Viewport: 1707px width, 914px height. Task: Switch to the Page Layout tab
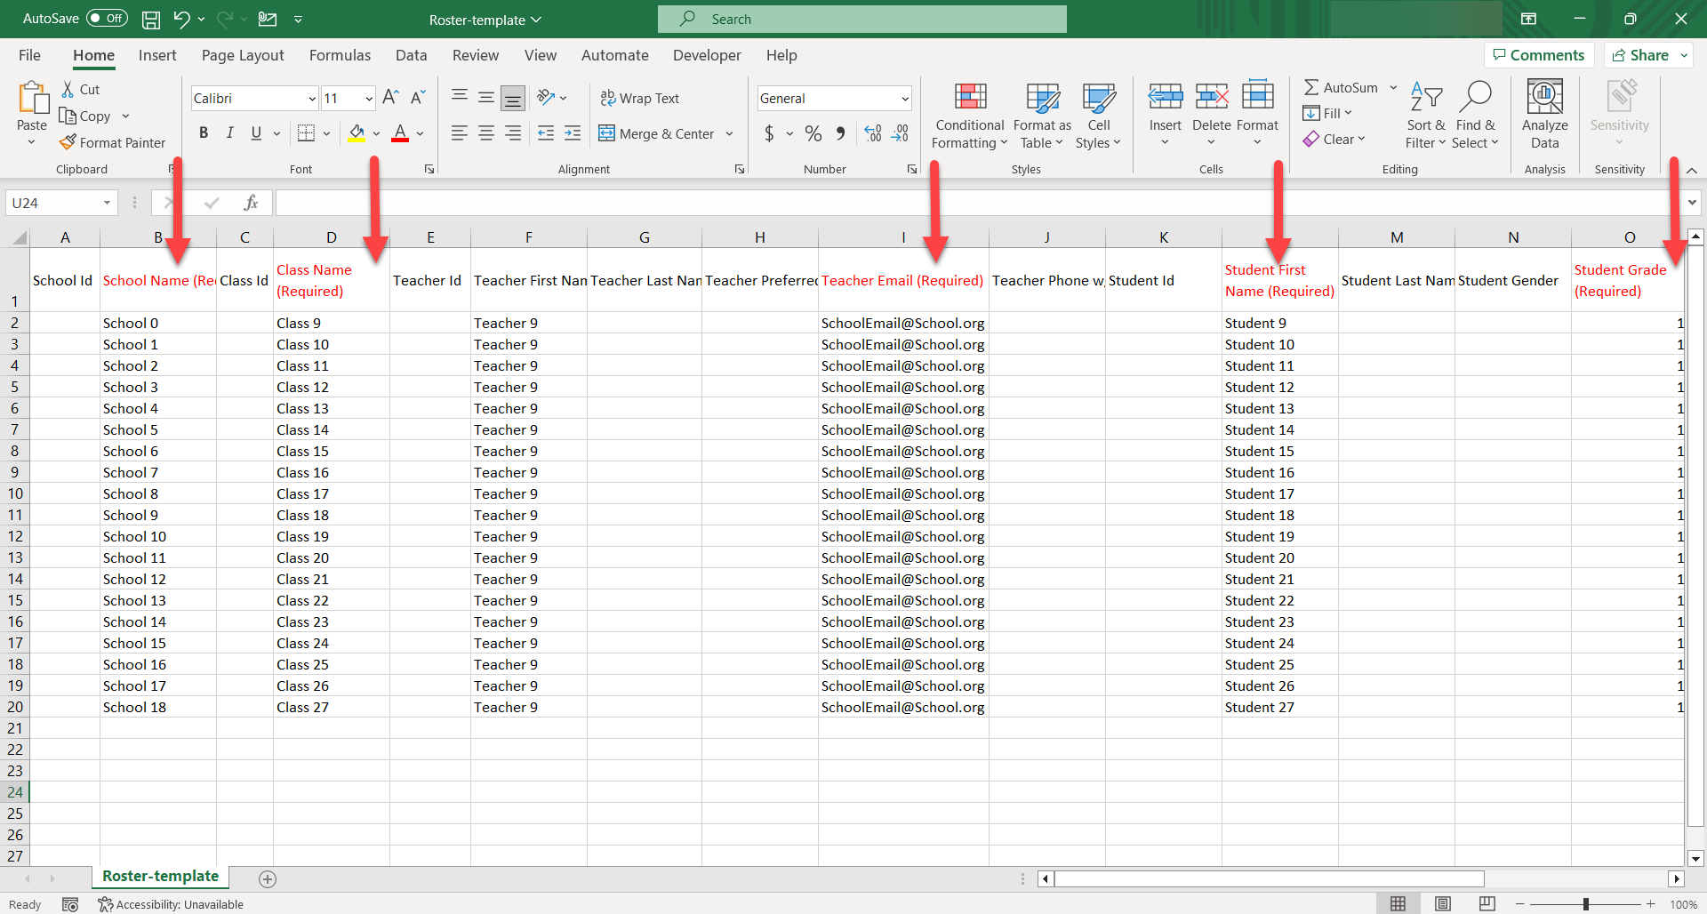(x=243, y=55)
